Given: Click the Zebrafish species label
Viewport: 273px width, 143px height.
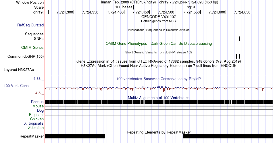Looking at the screenshot, I should point(36,127).
